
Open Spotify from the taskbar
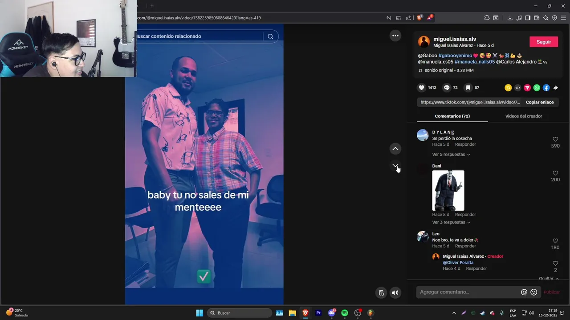pos(345,313)
